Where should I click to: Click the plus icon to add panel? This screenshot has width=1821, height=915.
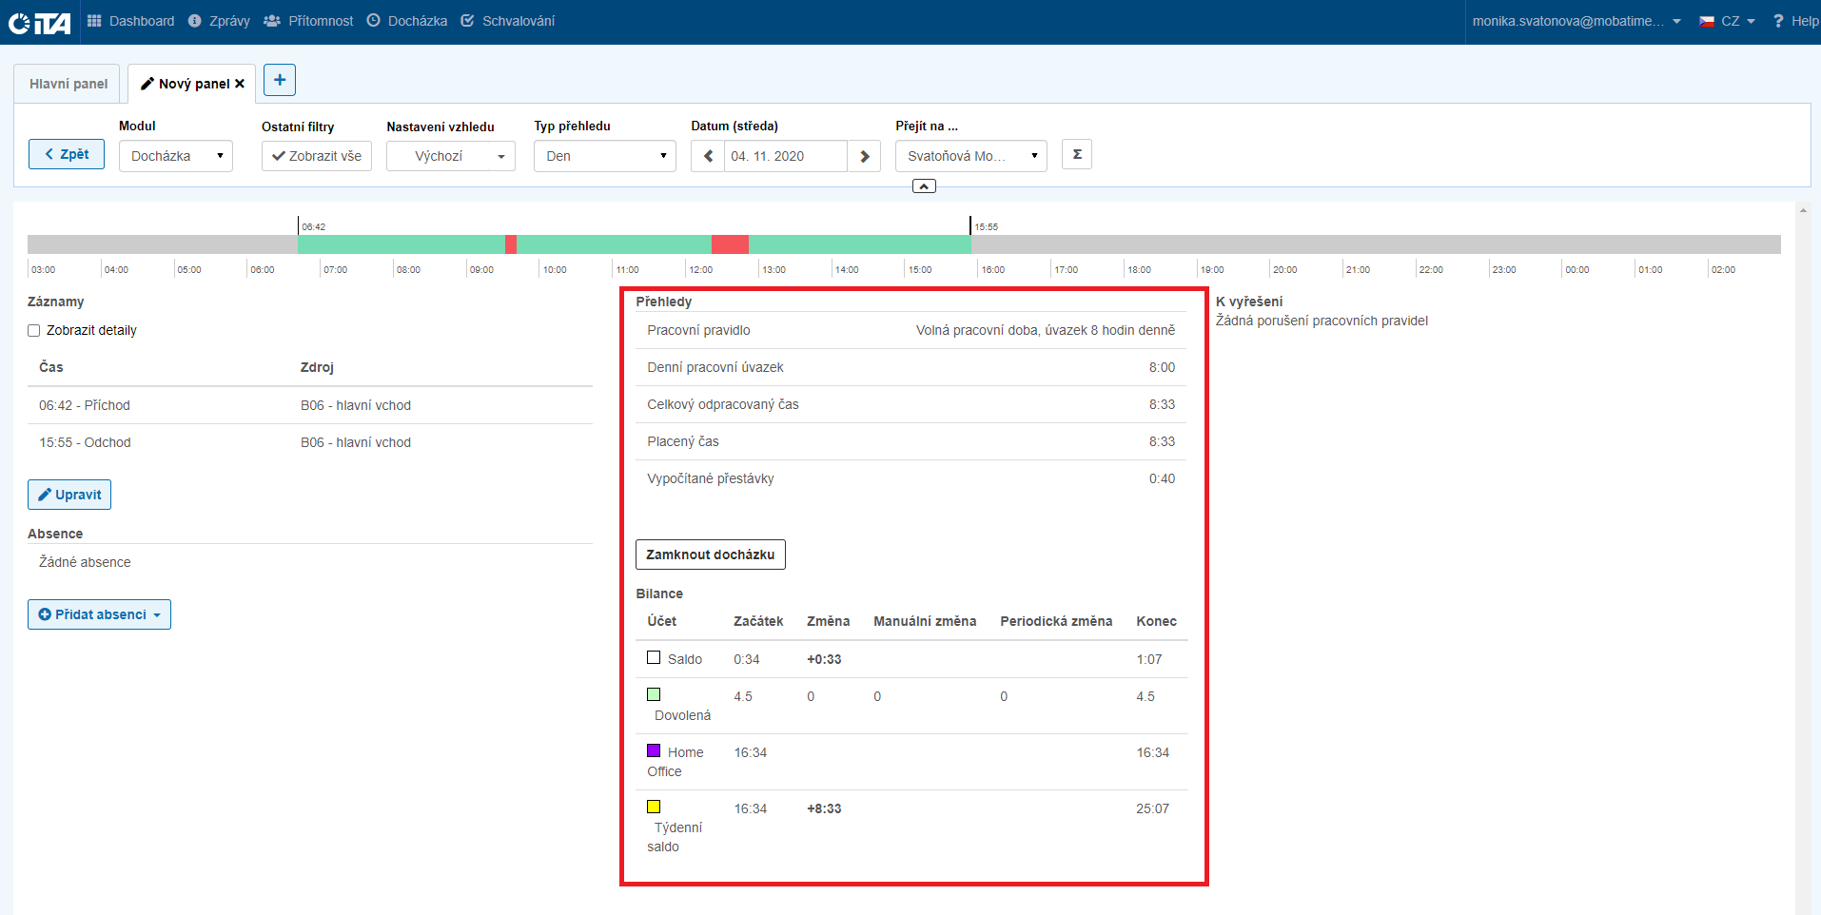[x=280, y=81]
